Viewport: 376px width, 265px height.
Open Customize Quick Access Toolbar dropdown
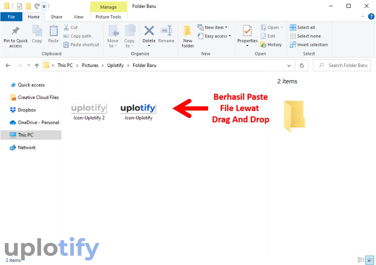(44, 6)
